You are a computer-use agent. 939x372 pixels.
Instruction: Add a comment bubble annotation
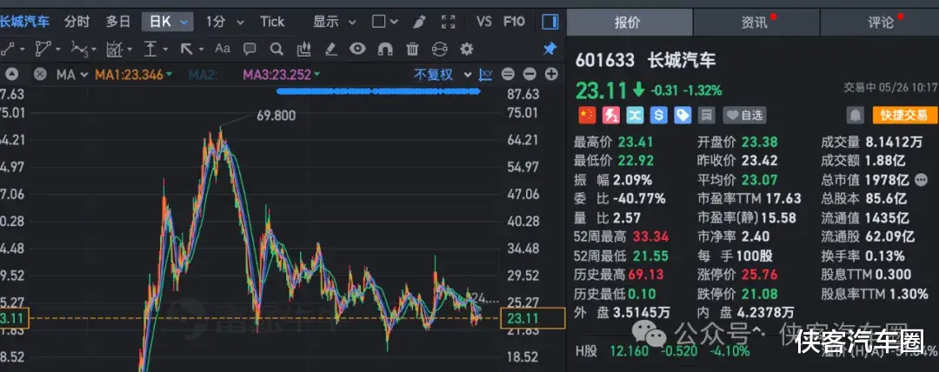coord(250,49)
